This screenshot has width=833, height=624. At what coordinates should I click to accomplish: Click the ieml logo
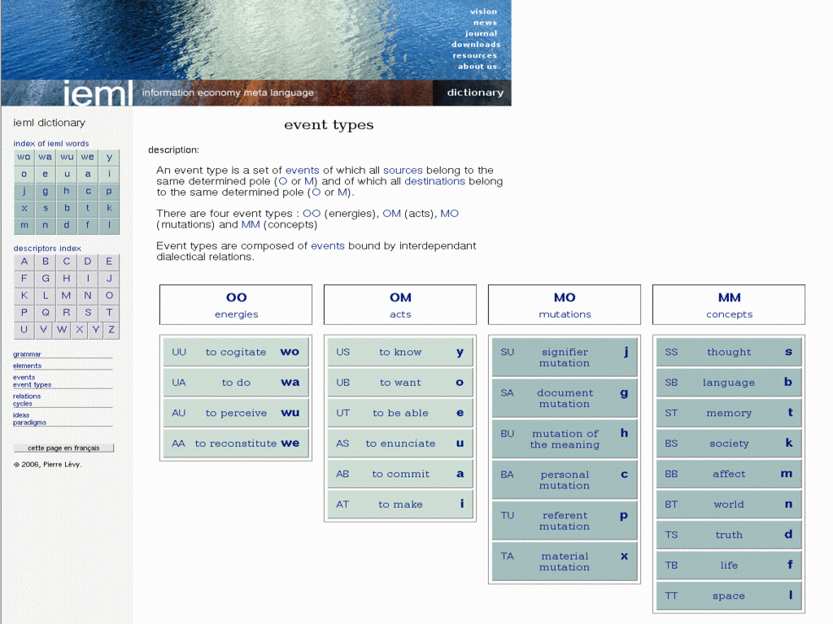click(98, 93)
